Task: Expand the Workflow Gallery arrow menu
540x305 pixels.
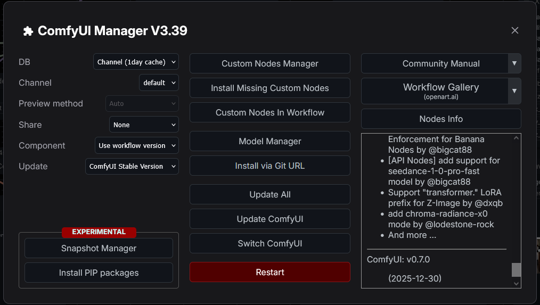Action: pos(514,91)
